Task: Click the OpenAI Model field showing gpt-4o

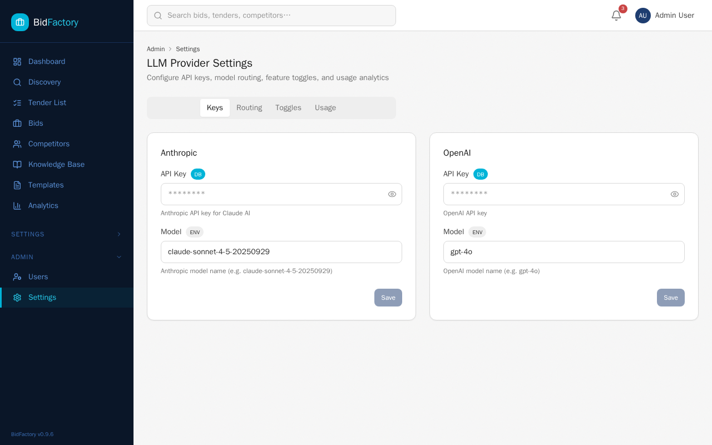Action: click(564, 252)
